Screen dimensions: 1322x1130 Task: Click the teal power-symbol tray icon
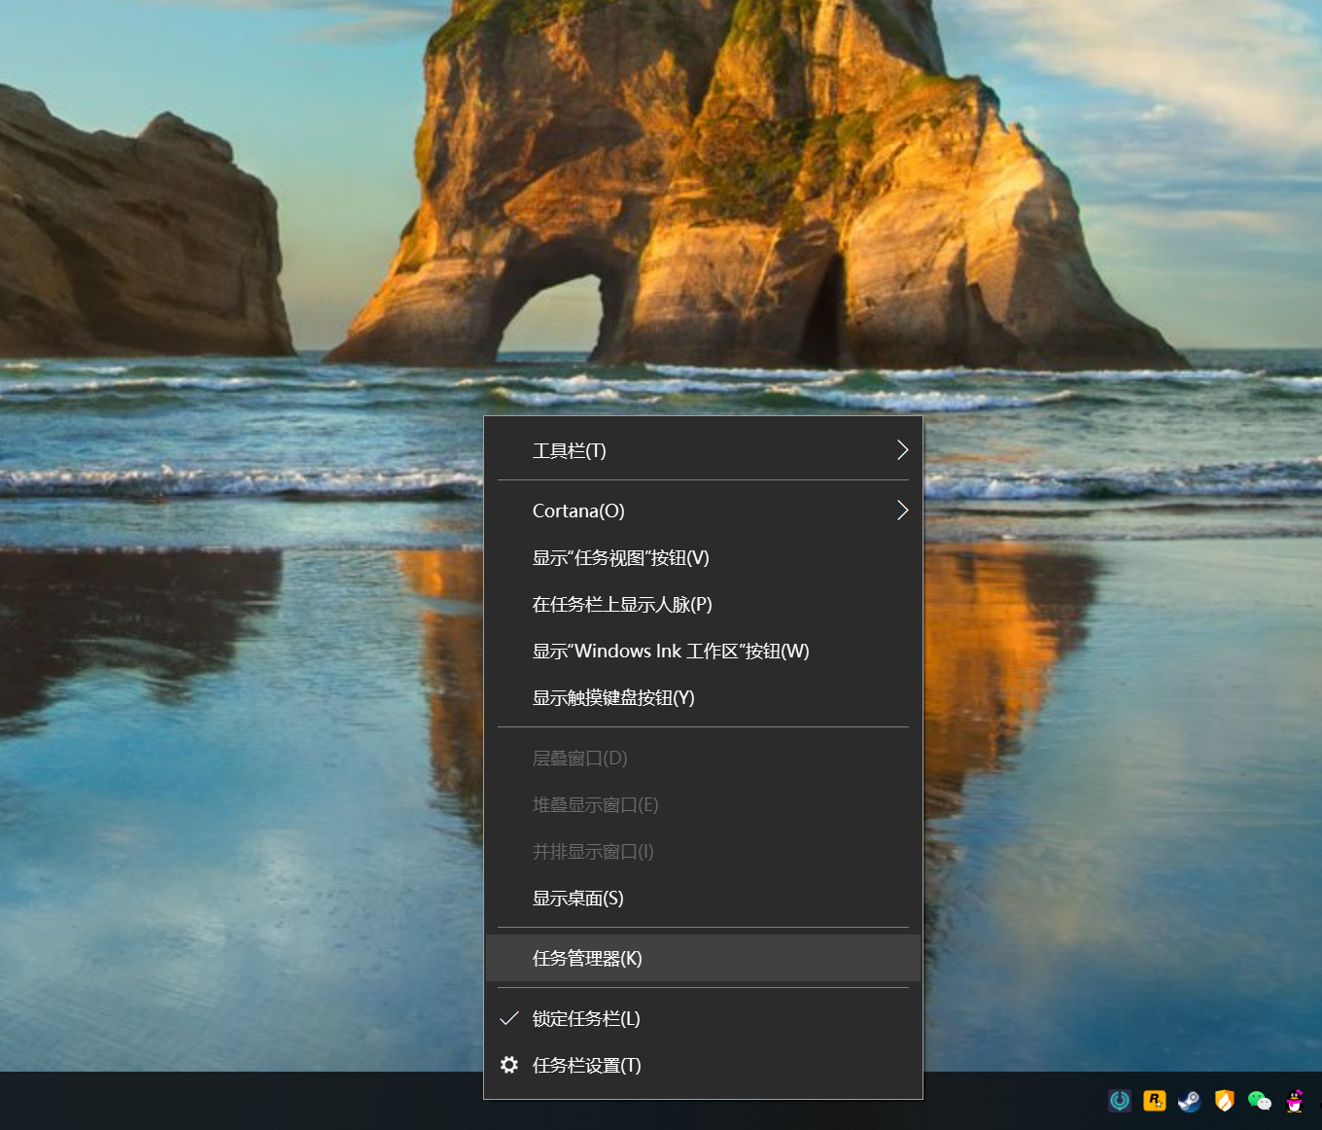pyautogui.click(x=1120, y=1100)
